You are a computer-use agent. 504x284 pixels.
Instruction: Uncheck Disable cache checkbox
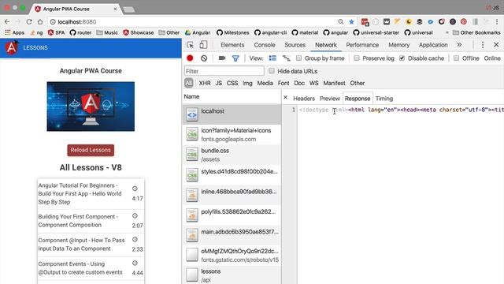[x=402, y=58]
